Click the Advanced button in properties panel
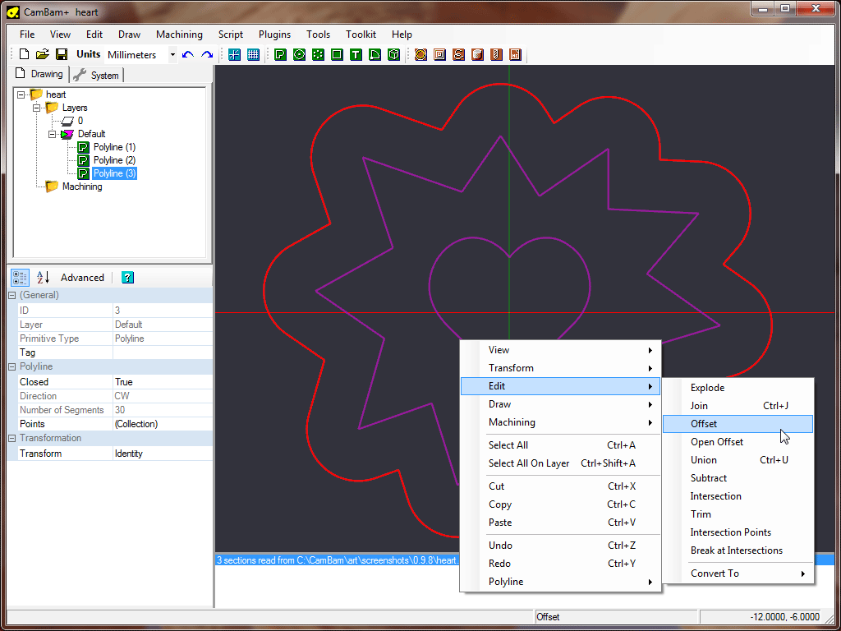This screenshot has height=631, width=841. point(82,278)
